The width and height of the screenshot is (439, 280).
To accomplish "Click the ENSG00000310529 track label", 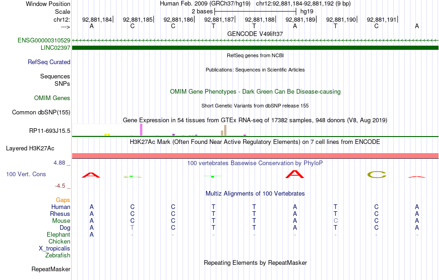I will click(44, 40).
